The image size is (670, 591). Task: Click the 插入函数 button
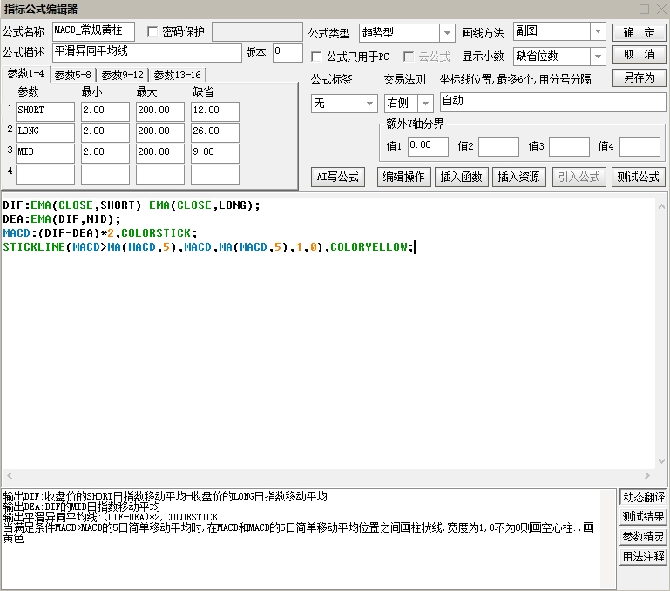(461, 177)
